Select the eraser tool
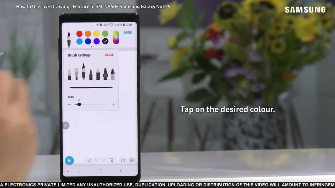This screenshot has height=188, width=335. (x=90, y=161)
